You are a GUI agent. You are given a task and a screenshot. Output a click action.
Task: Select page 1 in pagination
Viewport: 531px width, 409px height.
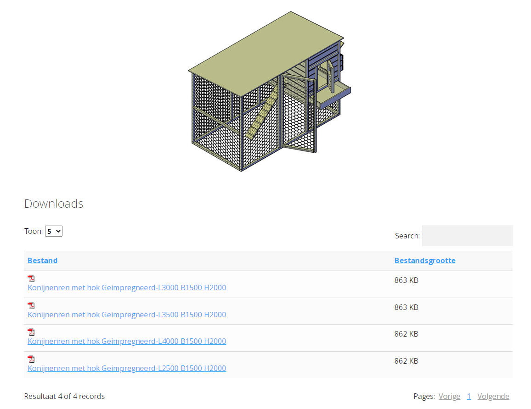coord(469,396)
